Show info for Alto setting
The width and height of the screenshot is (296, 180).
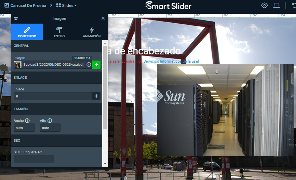50,121
